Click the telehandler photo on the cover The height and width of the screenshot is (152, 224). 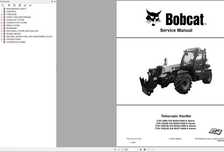click(x=176, y=72)
